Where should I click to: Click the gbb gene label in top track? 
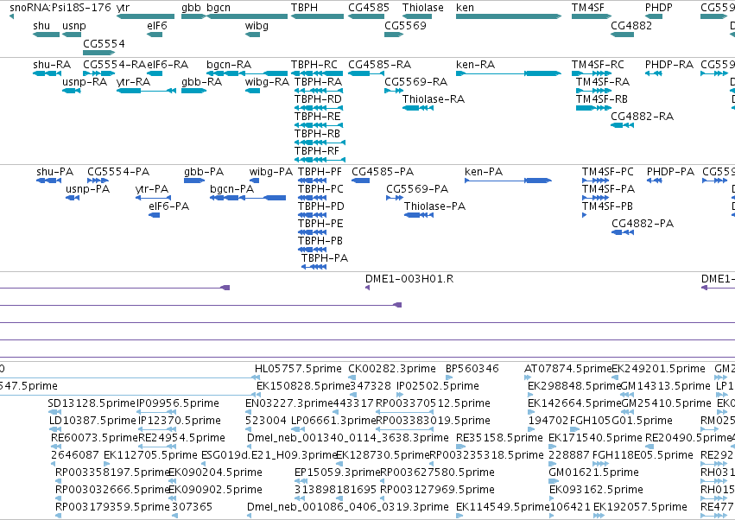(191, 8)
